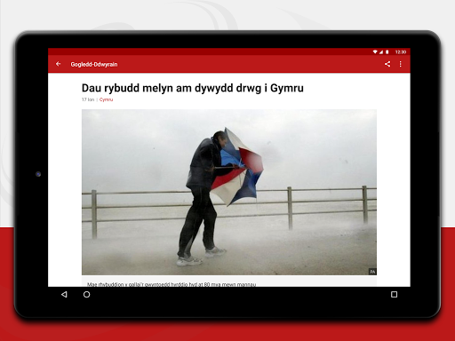Click the Wi-Fi status icon
455x341 pixels.
pos(375,52)
